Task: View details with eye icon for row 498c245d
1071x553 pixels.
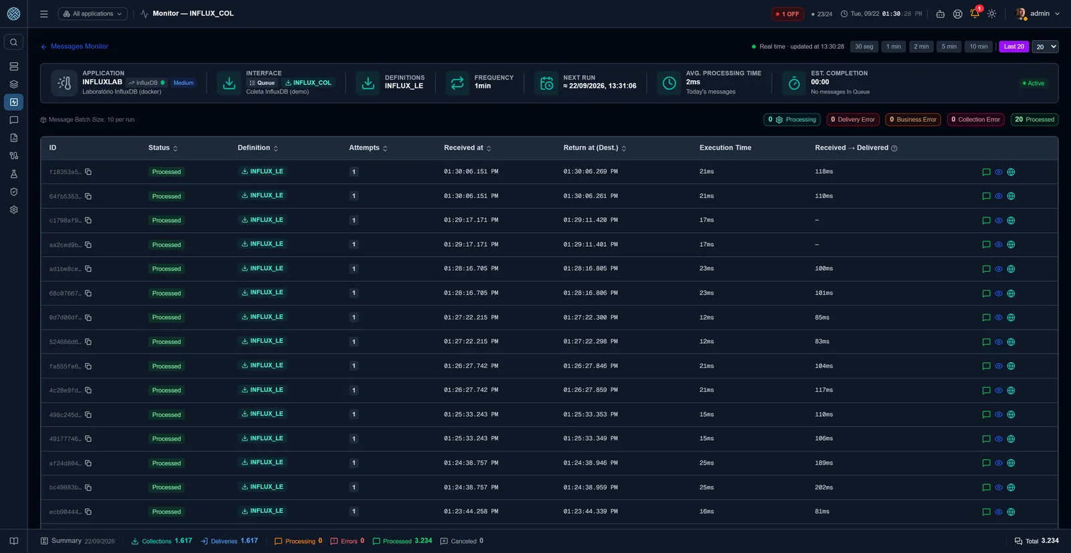Action: [999, 415]
